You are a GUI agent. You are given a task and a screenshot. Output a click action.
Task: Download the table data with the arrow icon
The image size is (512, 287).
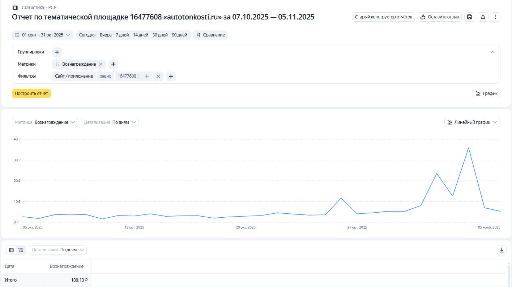click(502, 250)
